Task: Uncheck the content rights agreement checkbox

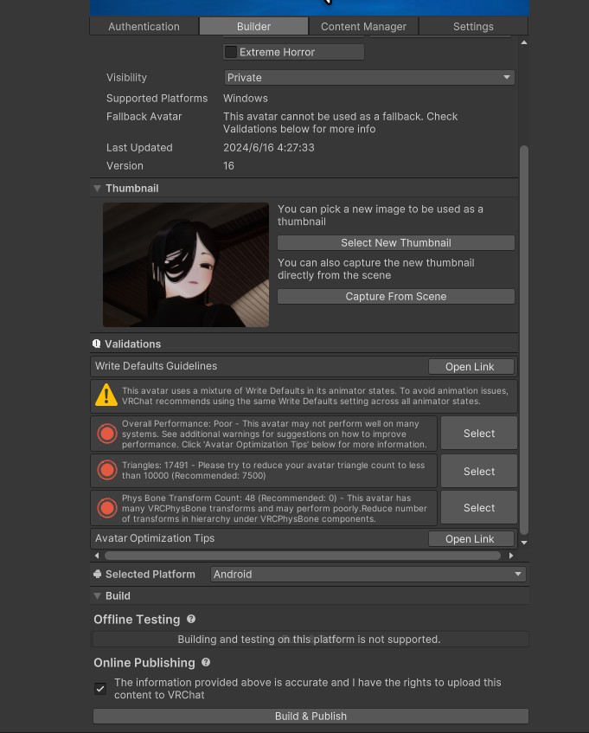Action: pos(100,689)
